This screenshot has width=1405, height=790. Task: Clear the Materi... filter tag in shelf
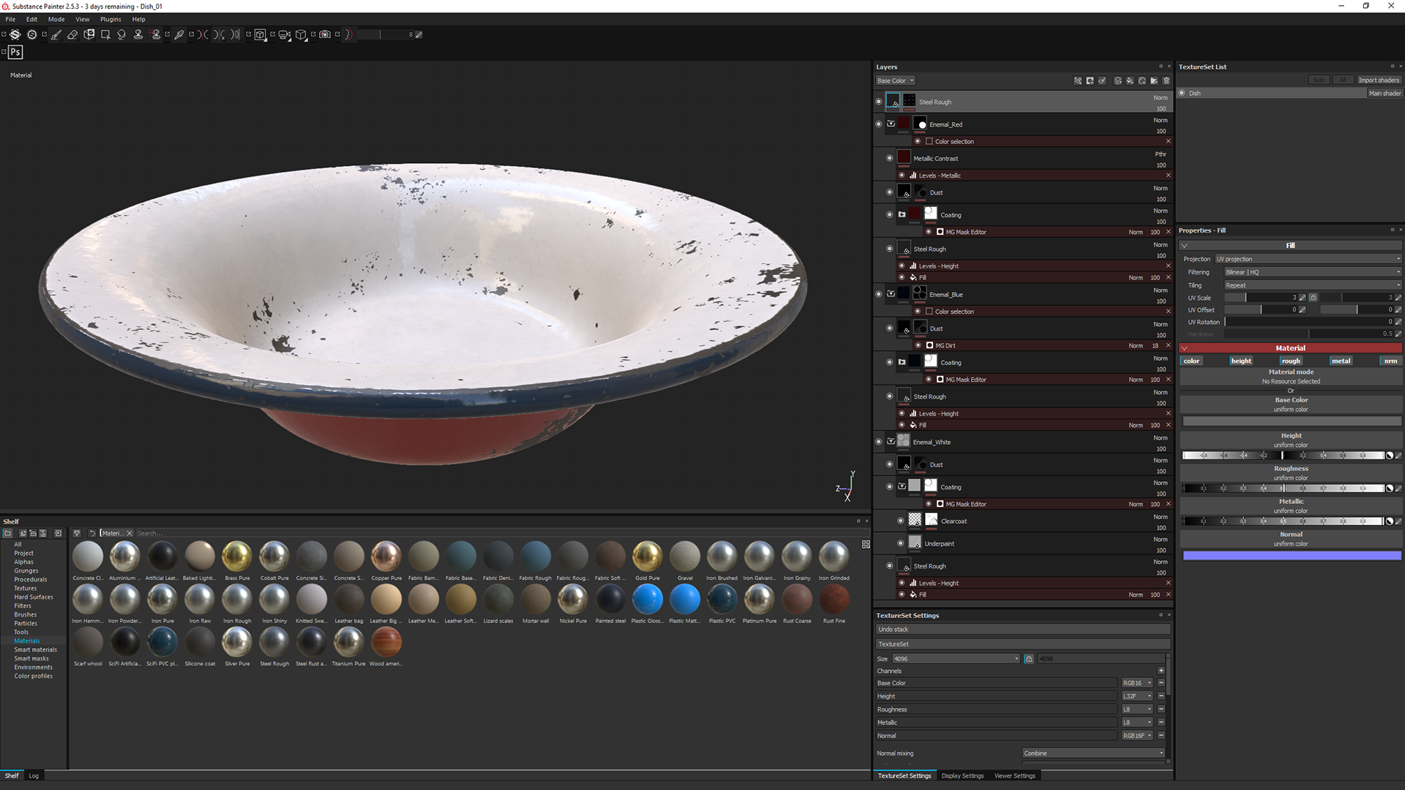click(x=130, y=533)
